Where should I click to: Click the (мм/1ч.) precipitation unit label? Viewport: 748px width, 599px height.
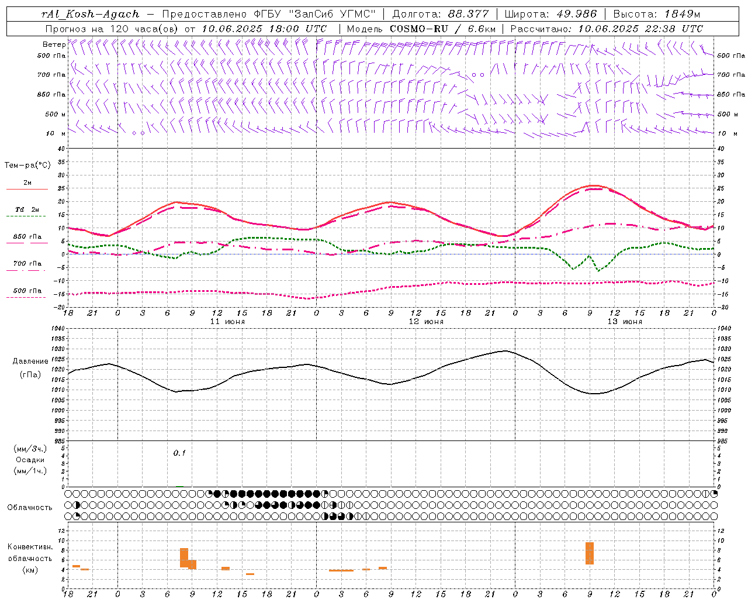tap(30, 471)
